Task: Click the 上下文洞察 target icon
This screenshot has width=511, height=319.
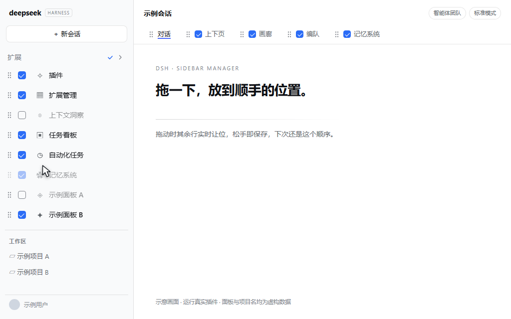Action: (40, 115)
